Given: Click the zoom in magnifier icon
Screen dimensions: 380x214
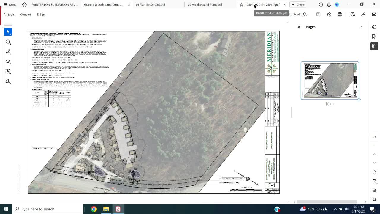Looking at the screenshot, I should tap(374, 191).
